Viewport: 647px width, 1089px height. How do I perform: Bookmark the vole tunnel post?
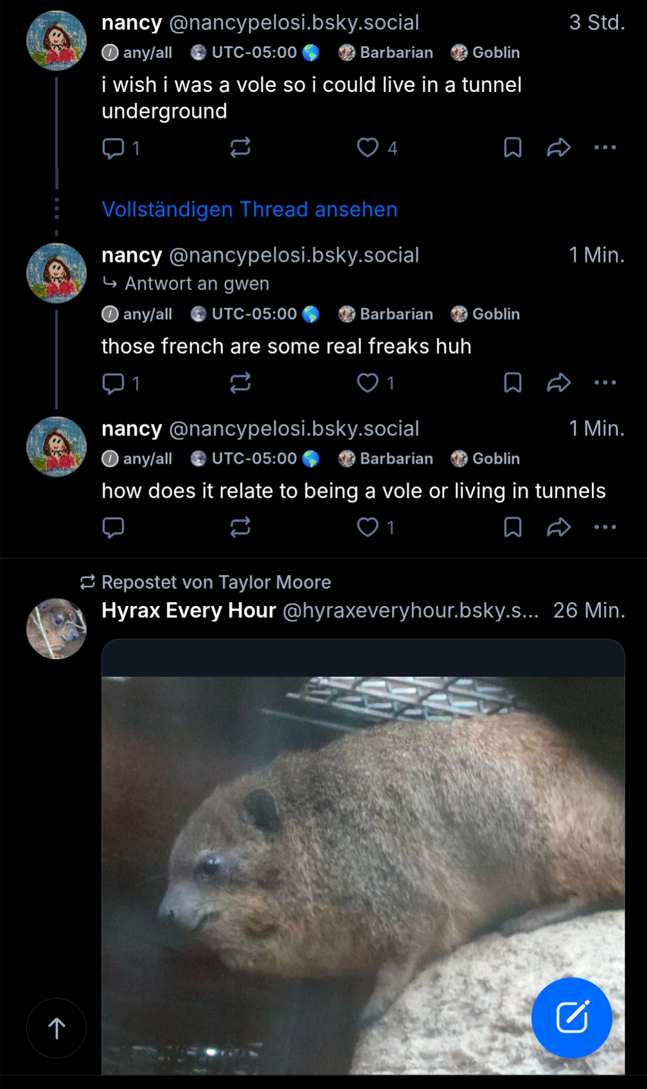click(x=512, y=148)
